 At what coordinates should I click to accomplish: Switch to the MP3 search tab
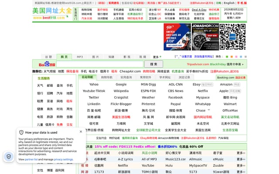point(80,57)
